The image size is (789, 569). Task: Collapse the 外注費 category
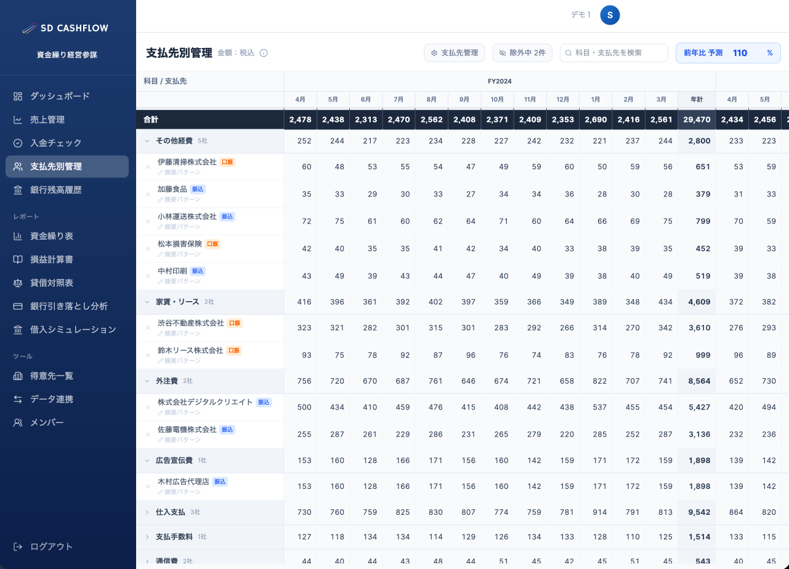click(x=147, y=381)
